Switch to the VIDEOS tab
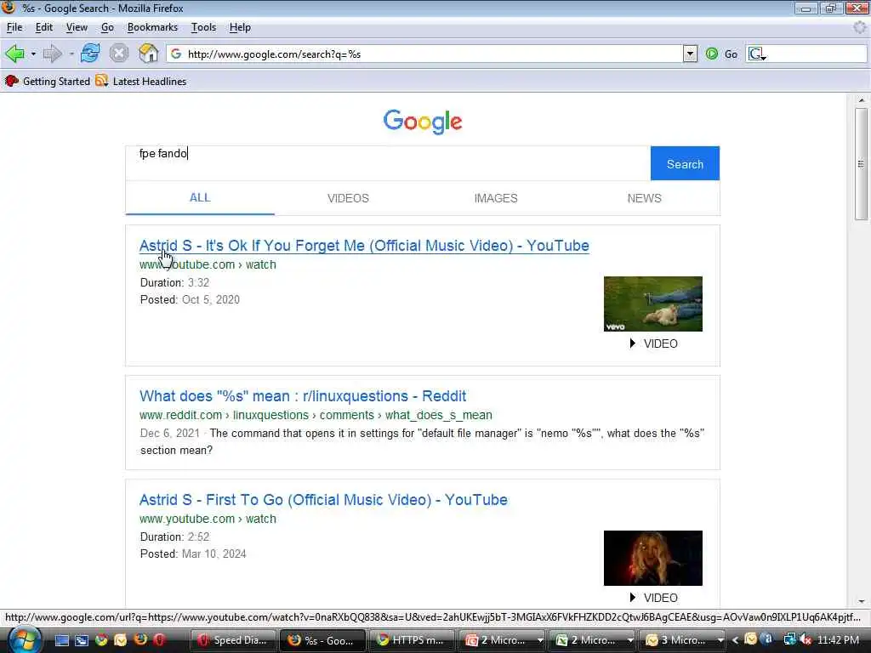This screenshot has width=871, height=653. click(x=348, y=198)
